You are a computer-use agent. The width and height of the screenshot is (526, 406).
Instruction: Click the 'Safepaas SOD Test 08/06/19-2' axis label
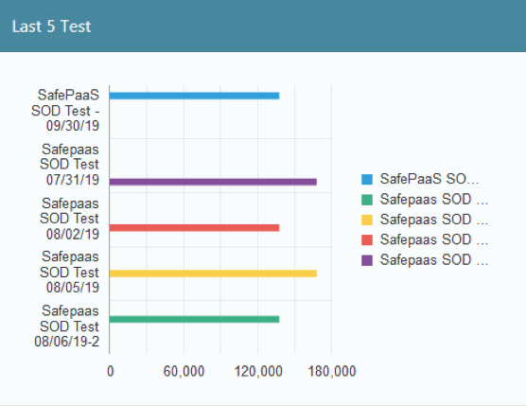[67, 327]
